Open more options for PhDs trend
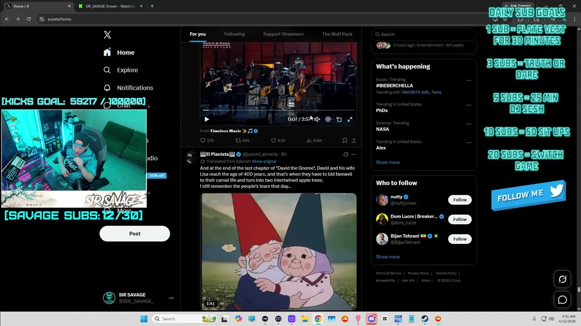The image size is (581, 326). click(x=469, y=105)
